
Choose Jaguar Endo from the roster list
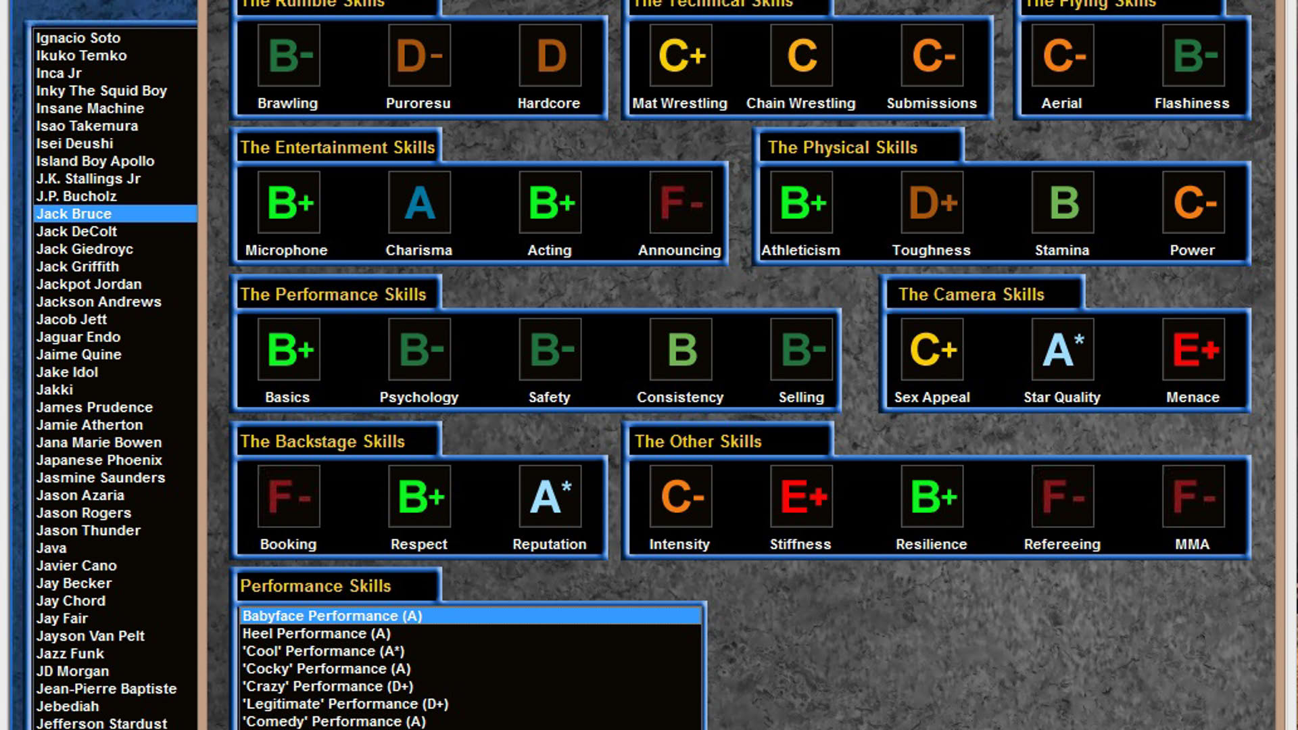click(x=115, y=337)
